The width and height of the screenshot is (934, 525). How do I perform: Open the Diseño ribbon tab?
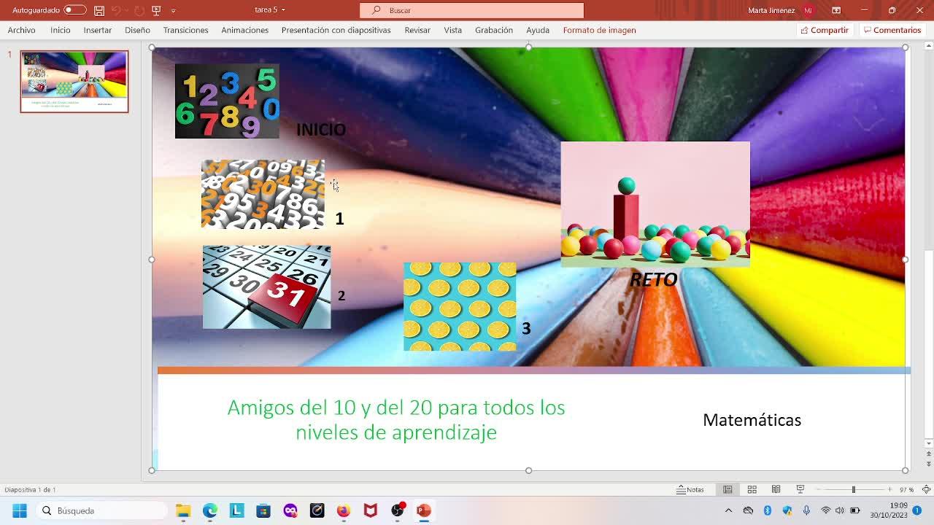[x=137, y=30]
